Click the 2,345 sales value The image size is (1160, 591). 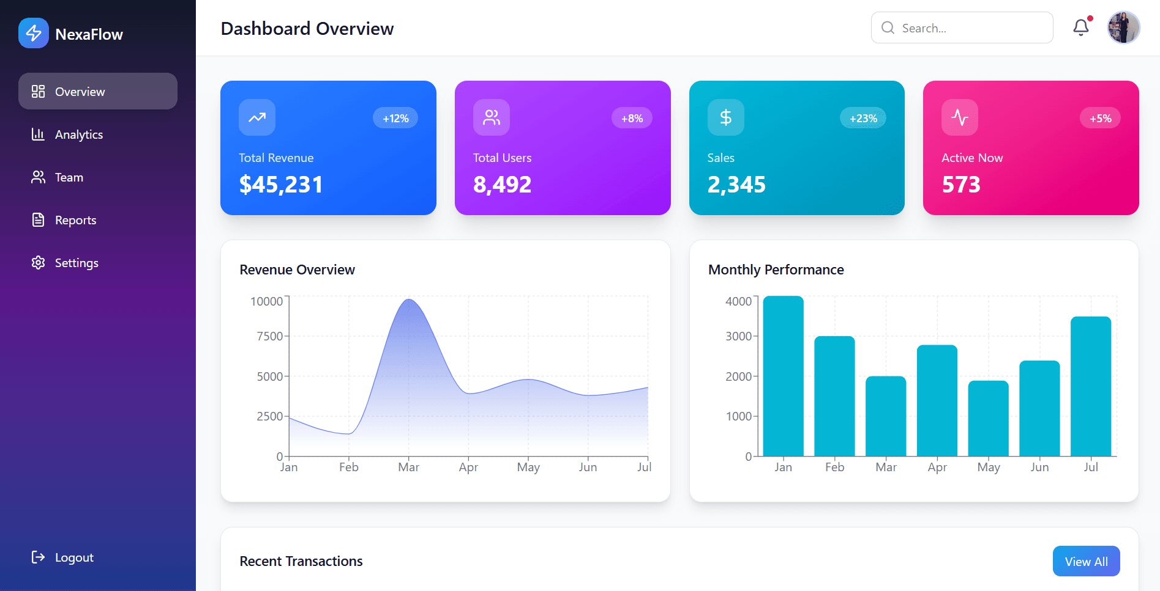(x=736, y=184)
